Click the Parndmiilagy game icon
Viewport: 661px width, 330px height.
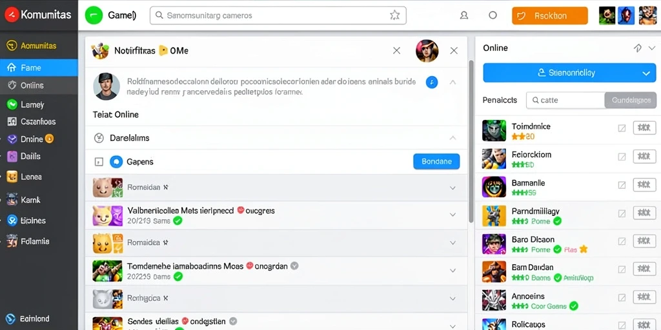click(494, 215)
